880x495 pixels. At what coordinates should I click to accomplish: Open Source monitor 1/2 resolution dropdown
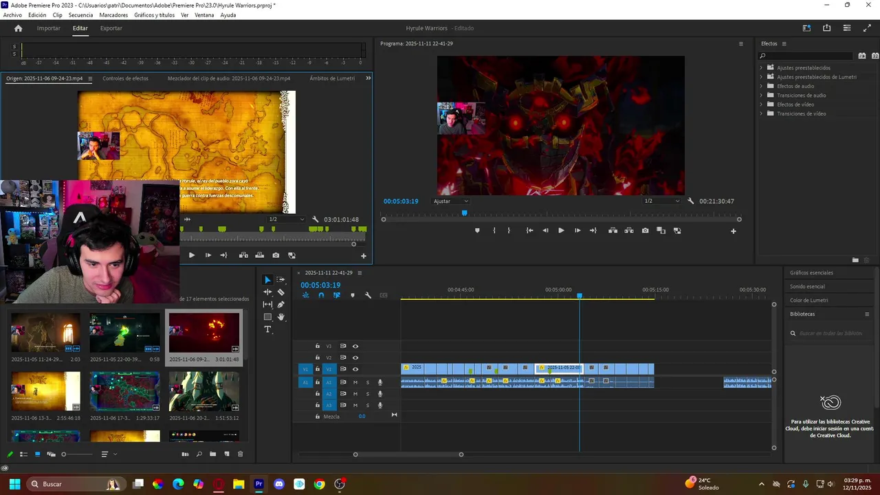click(x=287, y=219)
